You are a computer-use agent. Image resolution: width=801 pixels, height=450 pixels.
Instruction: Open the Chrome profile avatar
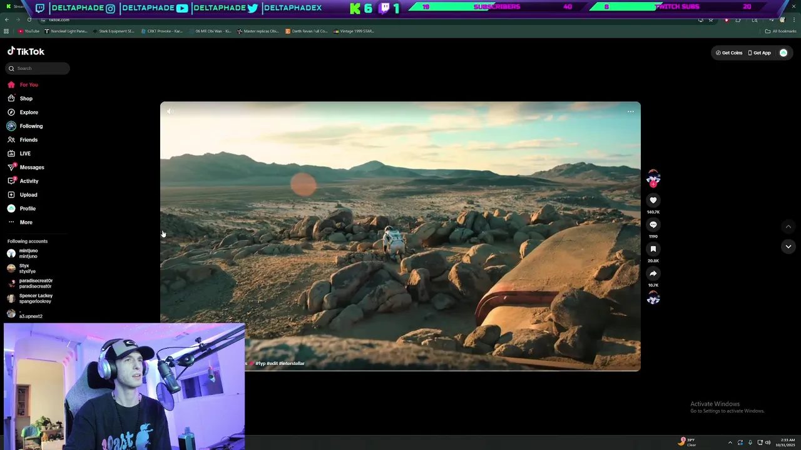782,20
